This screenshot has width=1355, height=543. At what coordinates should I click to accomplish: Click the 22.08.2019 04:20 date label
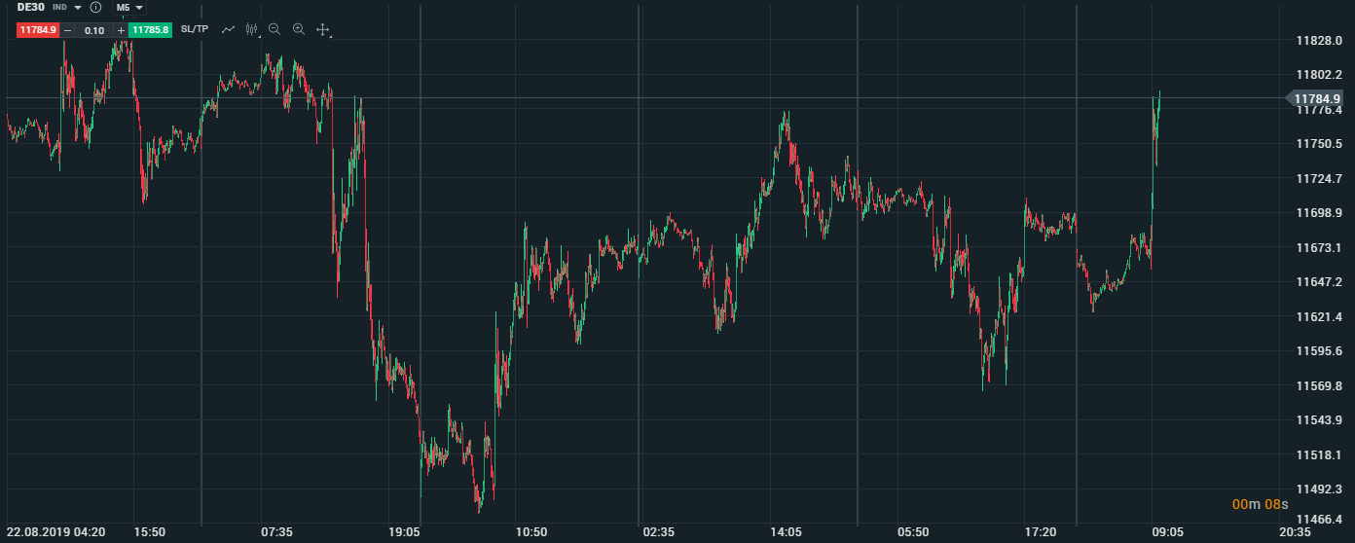(55, 532)
